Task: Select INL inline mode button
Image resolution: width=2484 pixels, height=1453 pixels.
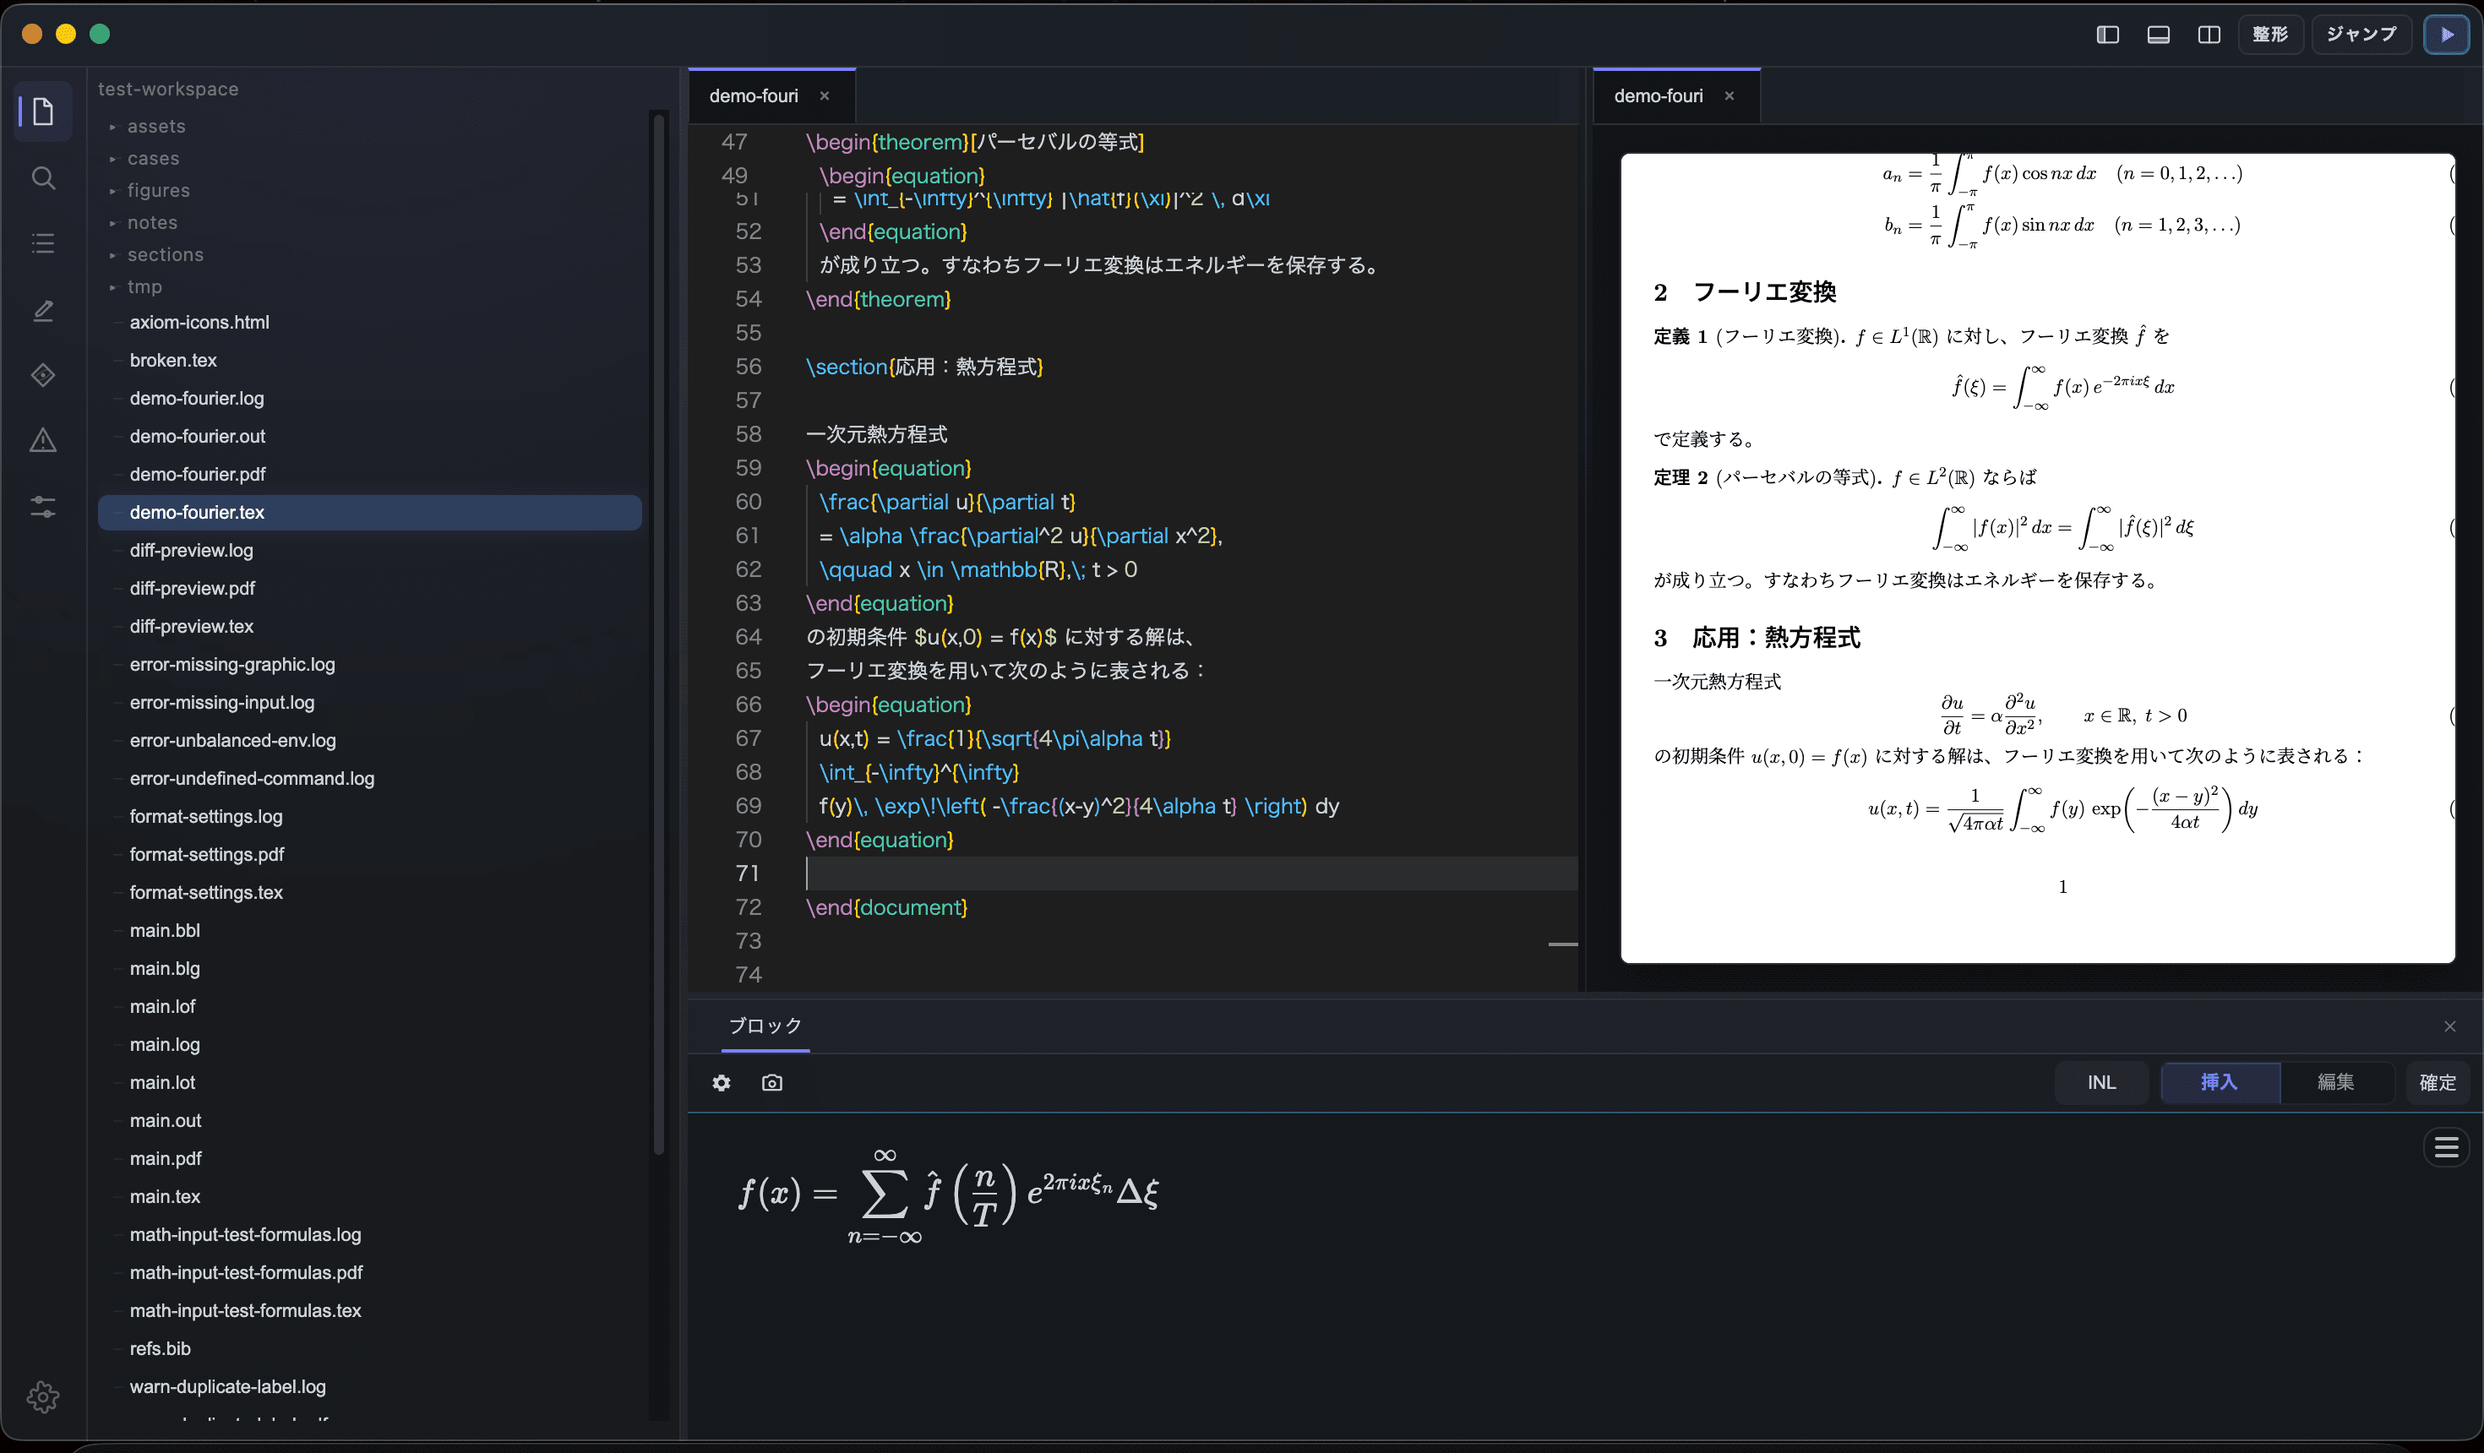Action: point(2100,1082)
